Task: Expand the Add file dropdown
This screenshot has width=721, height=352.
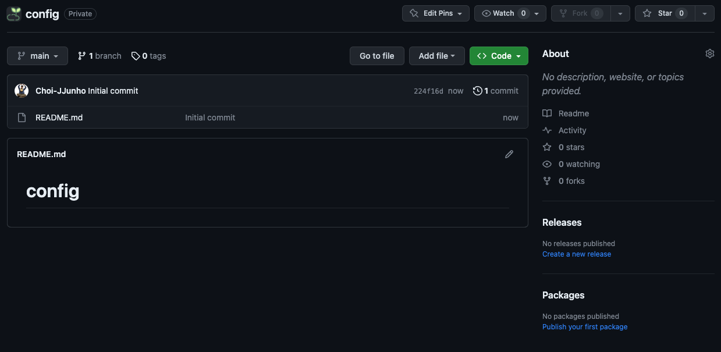Action: coord(436,56)
